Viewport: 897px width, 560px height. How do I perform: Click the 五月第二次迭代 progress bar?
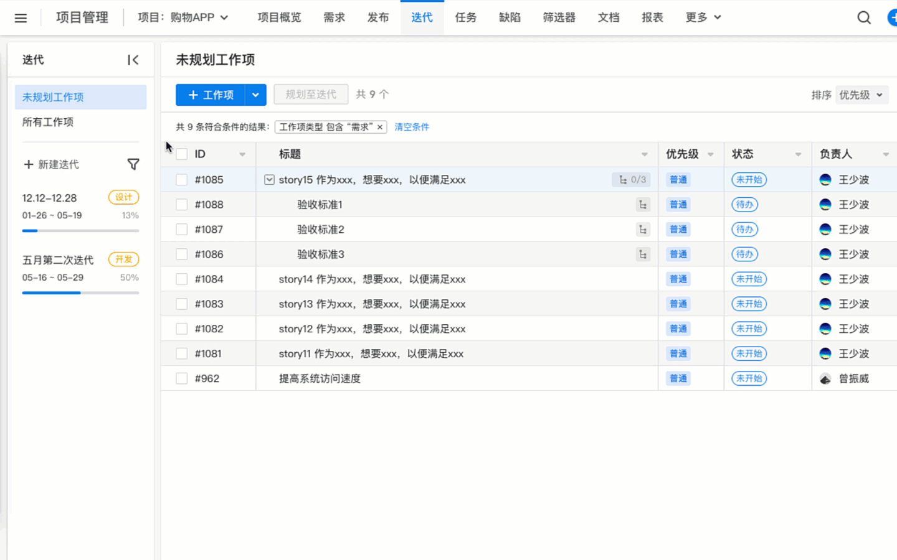point(80,292)
